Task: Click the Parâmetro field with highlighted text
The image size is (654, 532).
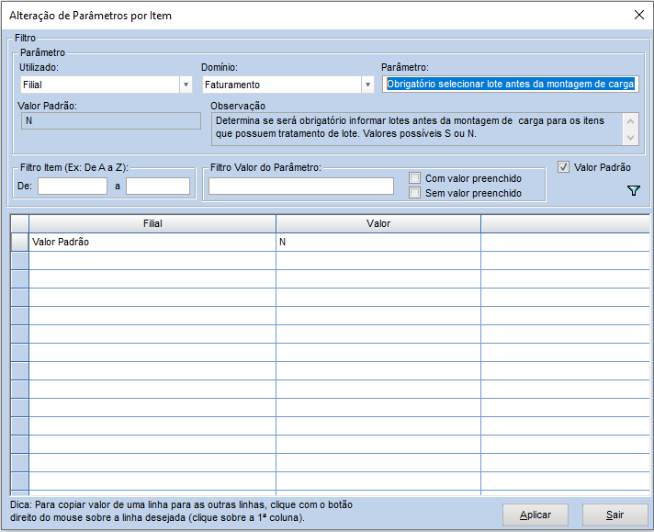Action: point(510,85)
